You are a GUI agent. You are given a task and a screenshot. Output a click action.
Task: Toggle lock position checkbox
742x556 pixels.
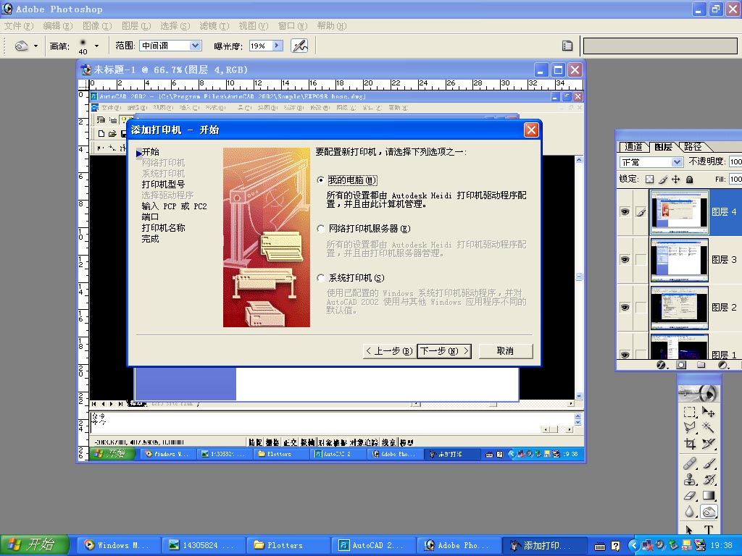(676, 180)
